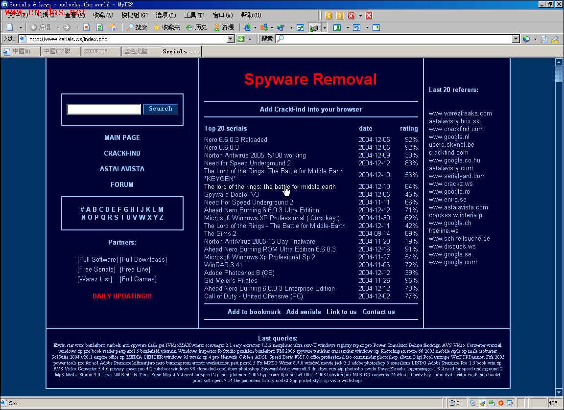Click the highlighter pen icon

point(555,39)
